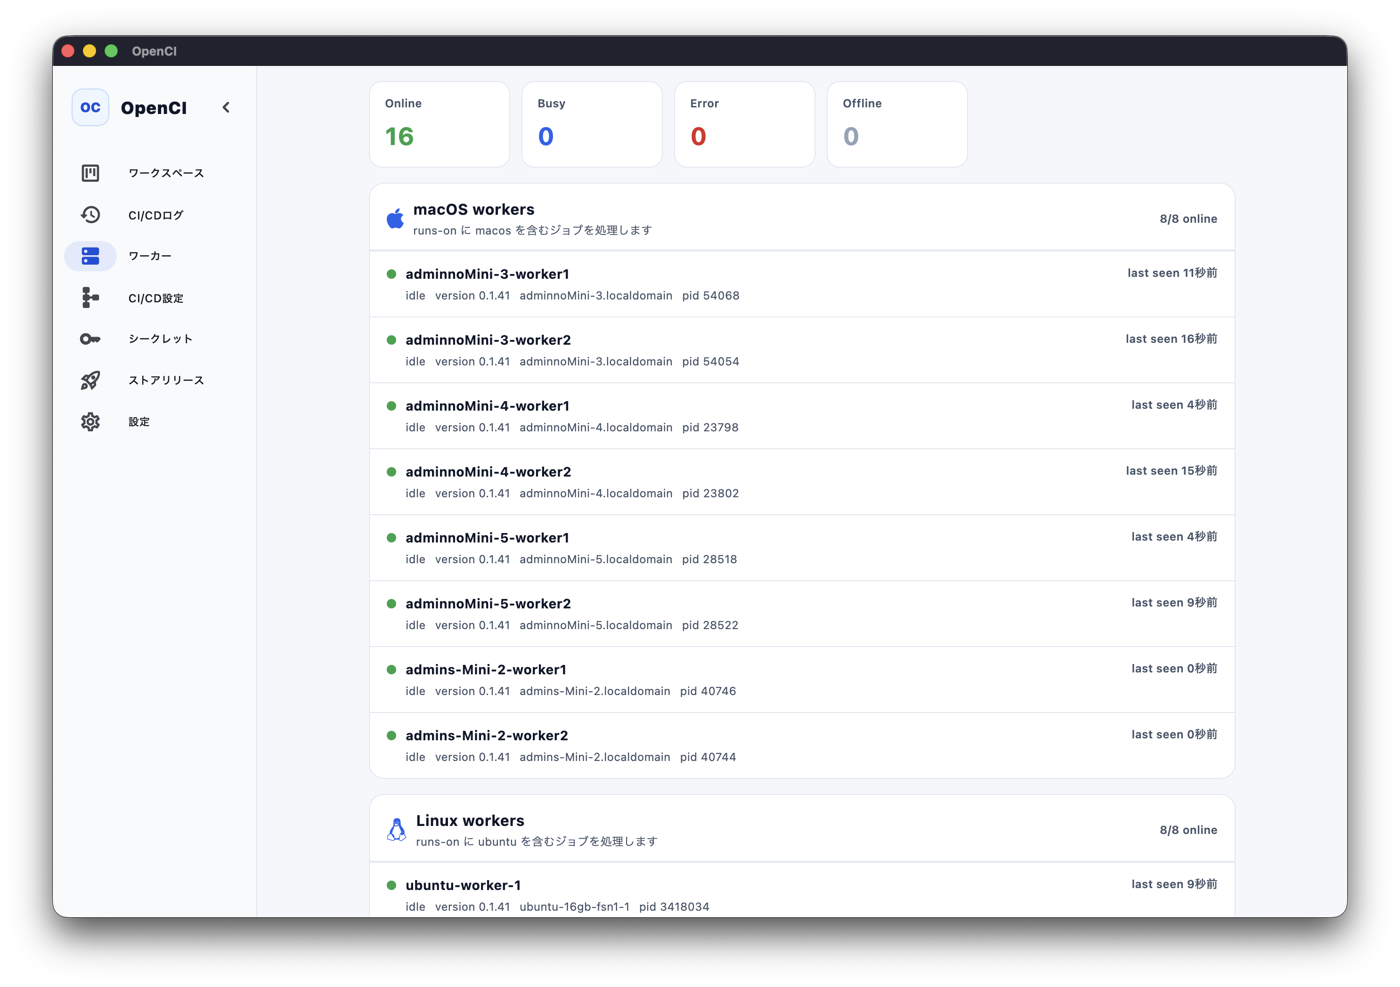
Task: Click the Offline count card
Action: [897, 124]
